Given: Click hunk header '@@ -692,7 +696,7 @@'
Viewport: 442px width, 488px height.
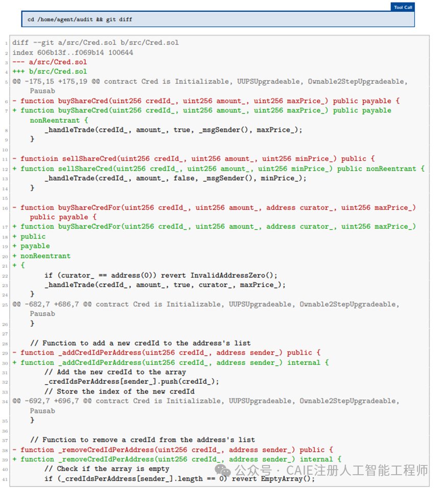Looking at the screenshot, I should [x=52, y=401].
